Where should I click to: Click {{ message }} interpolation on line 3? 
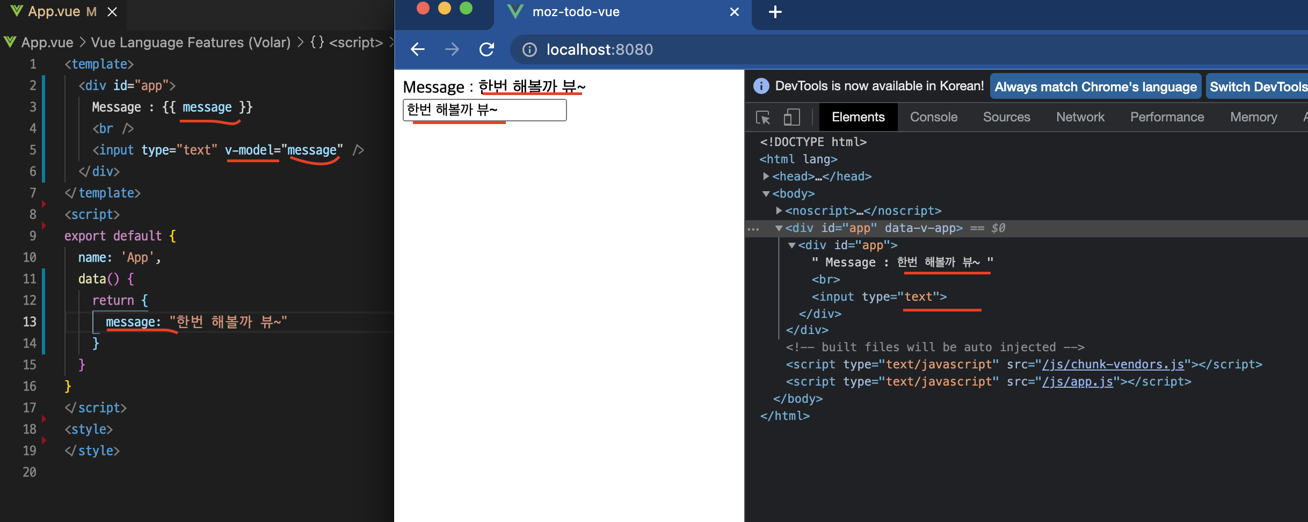[x=207, y=107]
